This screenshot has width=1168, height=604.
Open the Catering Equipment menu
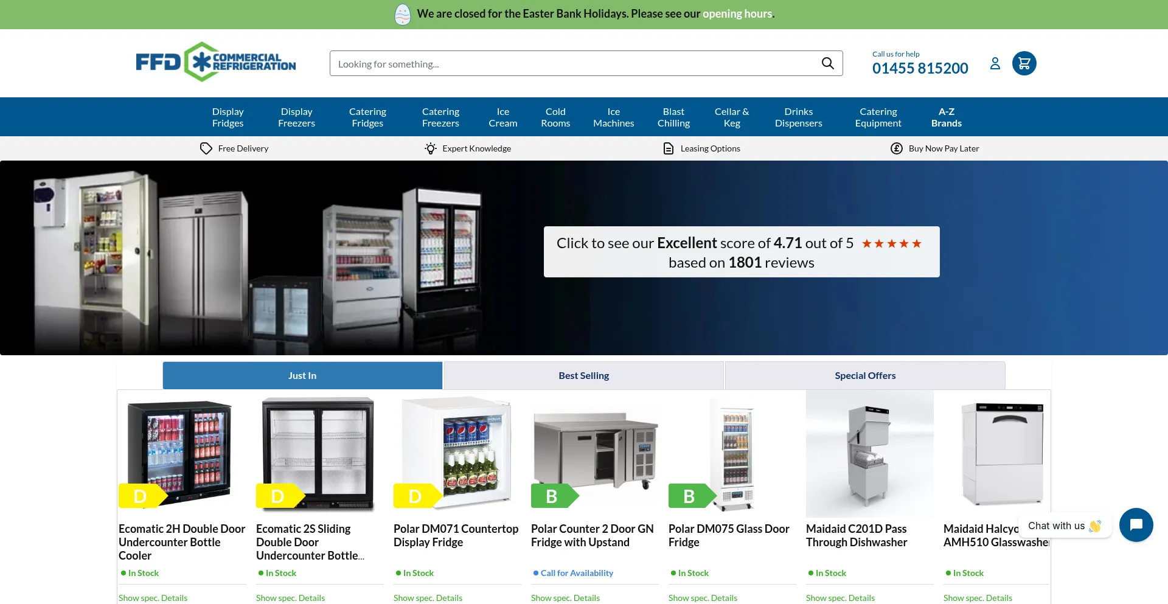(878, 117)
